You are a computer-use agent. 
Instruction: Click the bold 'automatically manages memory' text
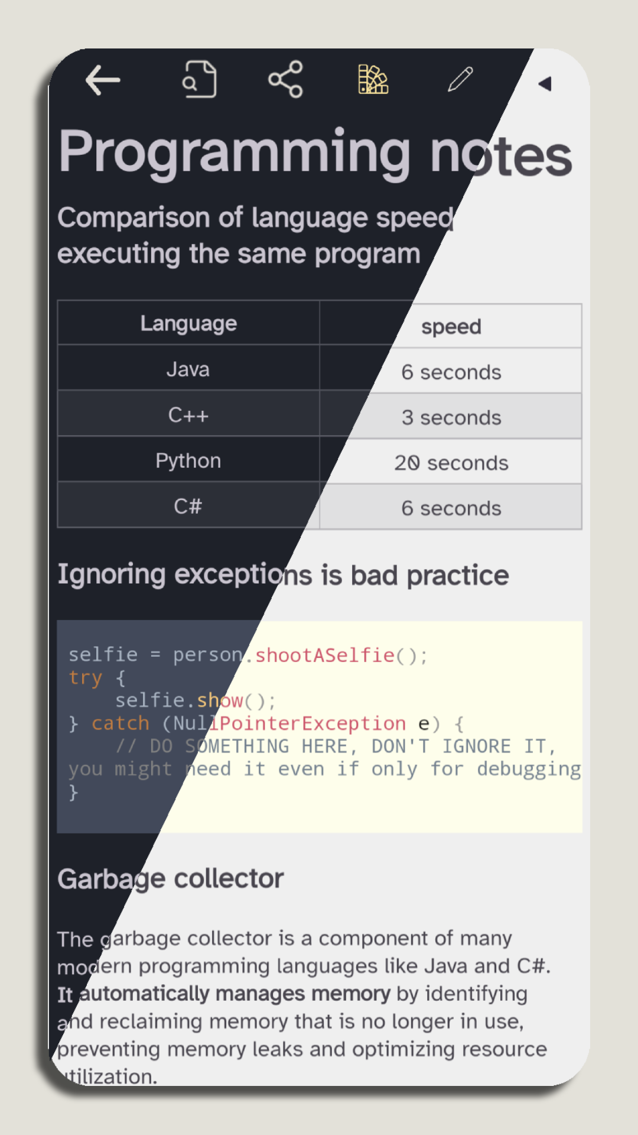coord(235,994)
